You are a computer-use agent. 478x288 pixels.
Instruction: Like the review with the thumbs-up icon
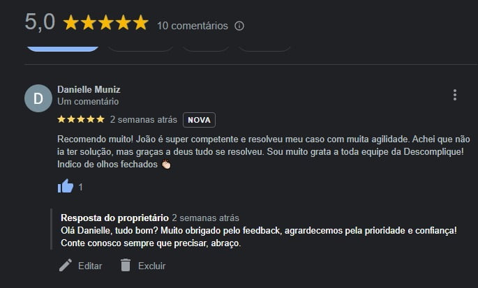[66, 186]
